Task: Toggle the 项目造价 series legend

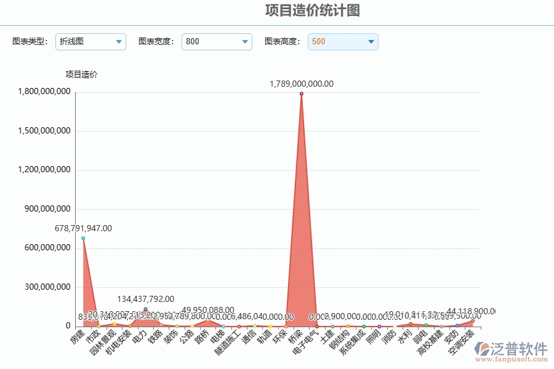Action: point(81,74)
